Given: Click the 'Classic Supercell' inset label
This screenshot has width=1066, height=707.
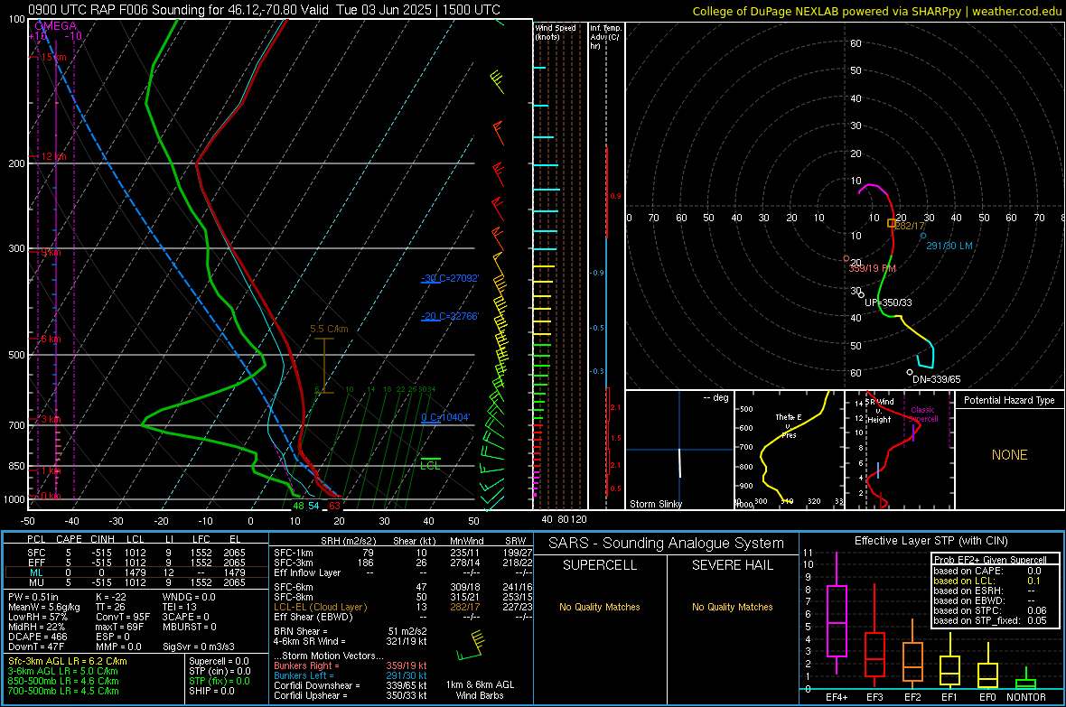Looking at the screenshot, I should (x=923, y=414).
